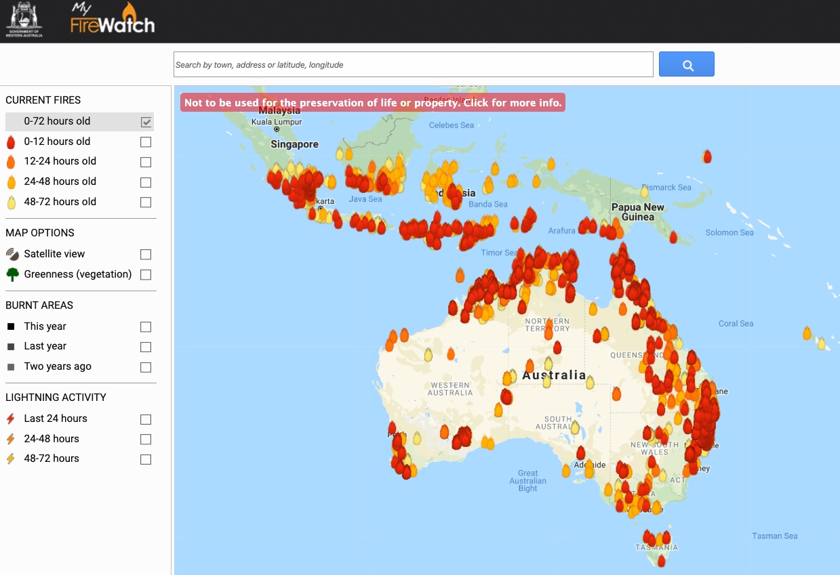Screen dimensions: 840x575
Task: Click the Satellite view globe icon
Action: [12, 254]
